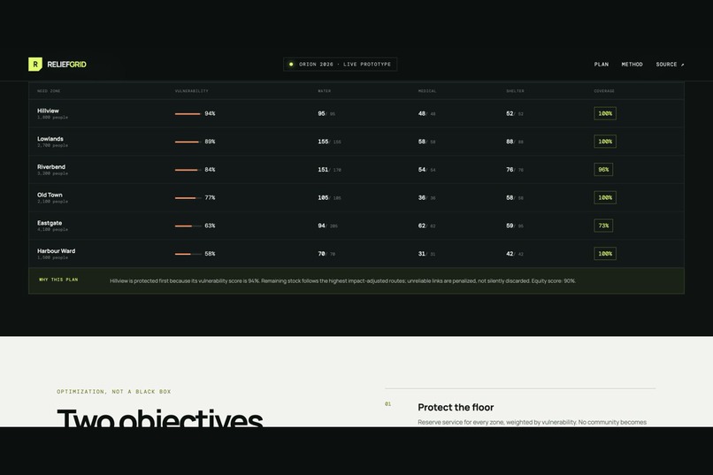Click Eastgate's 63% vulnerability bar

[188, 226]
